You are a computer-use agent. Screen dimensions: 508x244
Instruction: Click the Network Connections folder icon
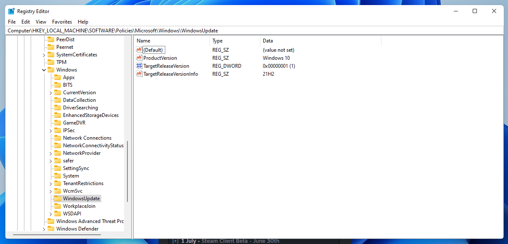pyautogui.click(x=58, y=138)
